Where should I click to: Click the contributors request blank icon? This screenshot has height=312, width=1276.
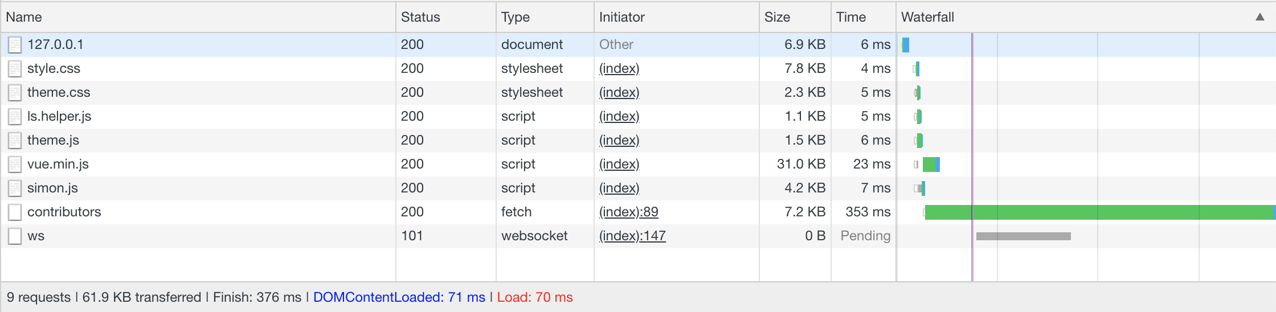point(15,212)
